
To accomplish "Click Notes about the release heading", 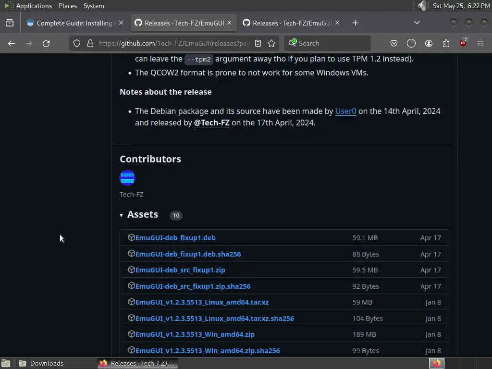I will pos(166,92).
